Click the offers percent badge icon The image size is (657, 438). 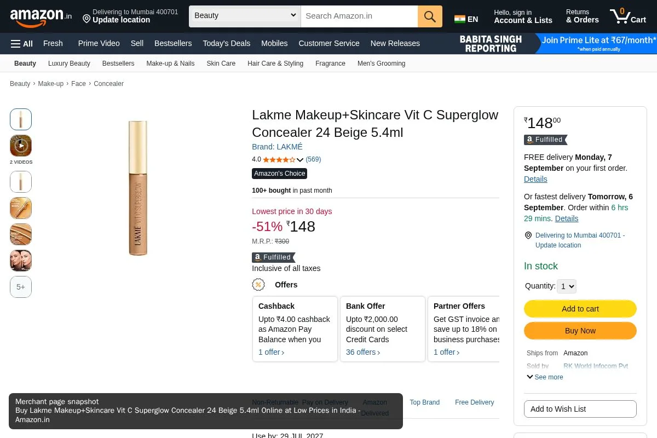pos(258,285)
